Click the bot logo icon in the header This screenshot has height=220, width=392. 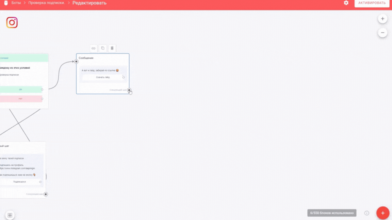[6, 3]
